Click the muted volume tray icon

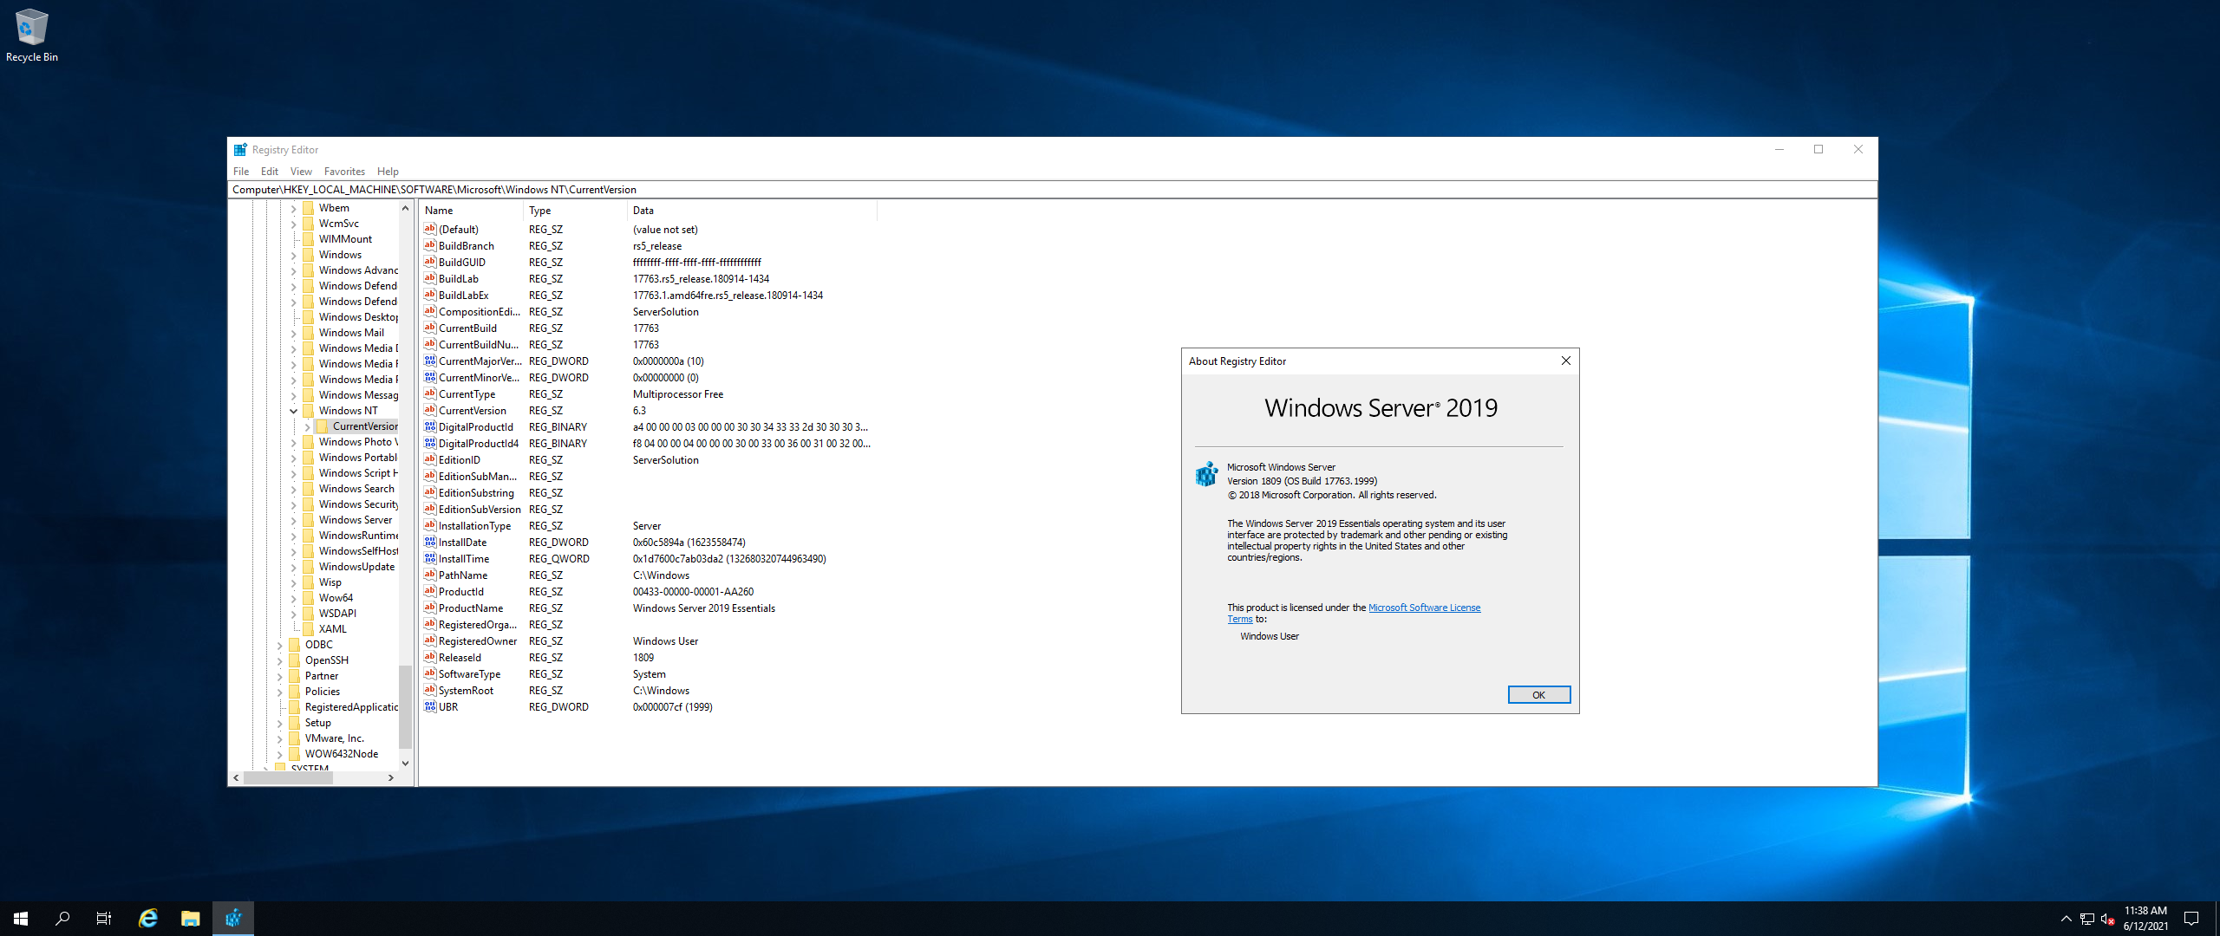[2107, 919]
